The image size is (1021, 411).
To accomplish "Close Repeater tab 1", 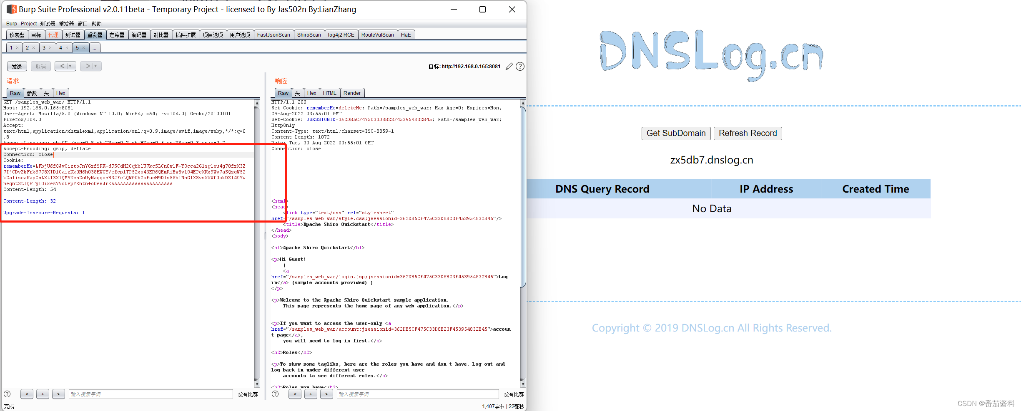I will click(17, 48).
